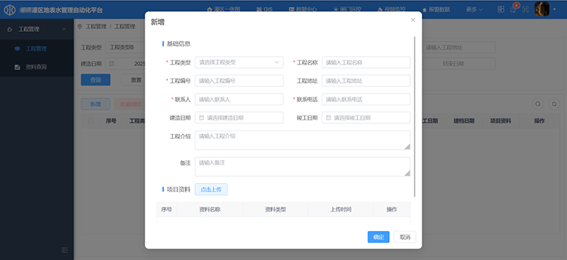Open 资料查询 in the sidebar

click(36, 67)
